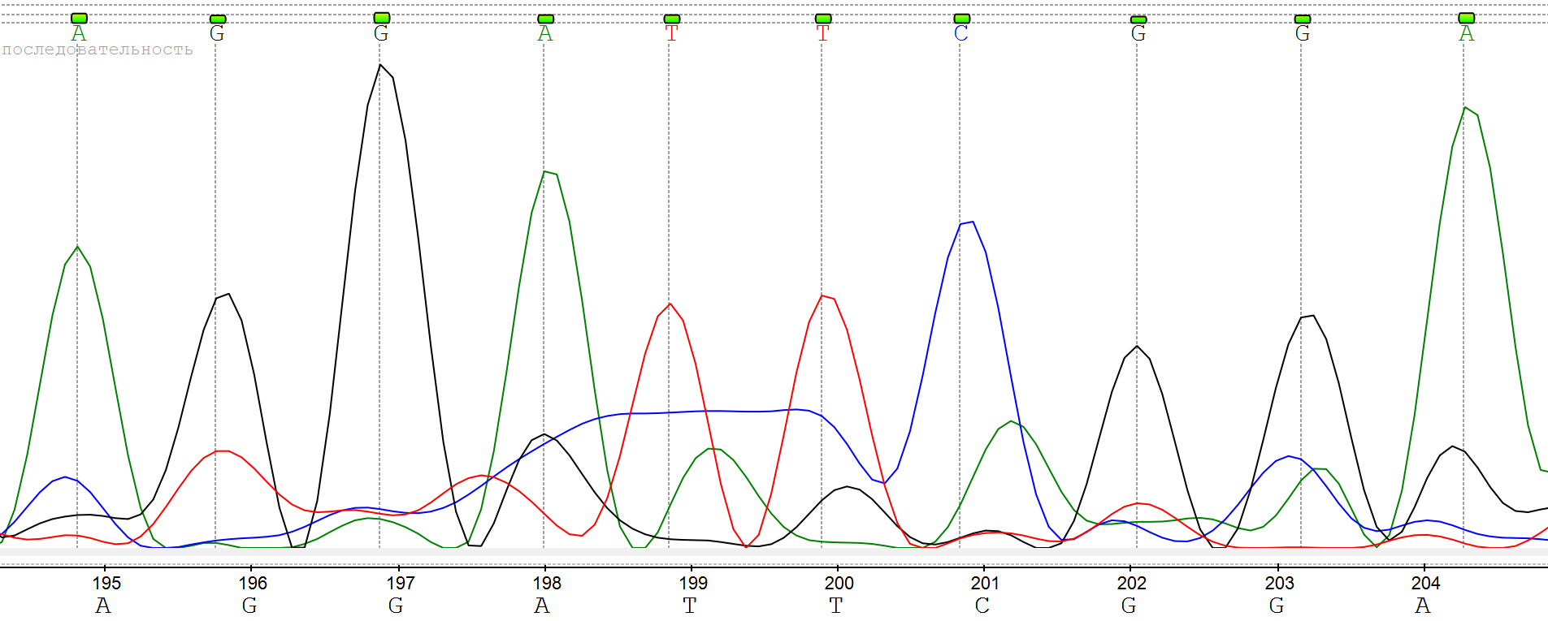Image resolution: width=1548 pixels, height=621 pixels.
Task: Click the green quality bar above blue C
Action: click(x=961, y=19)
